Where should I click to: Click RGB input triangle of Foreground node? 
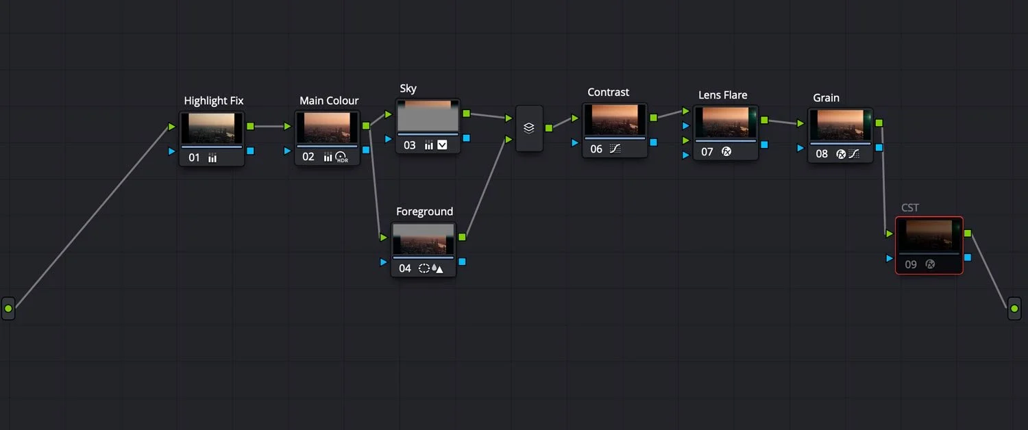(384, 238)
